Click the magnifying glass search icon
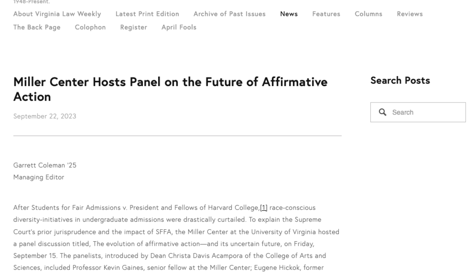 (x=383, y=112)
